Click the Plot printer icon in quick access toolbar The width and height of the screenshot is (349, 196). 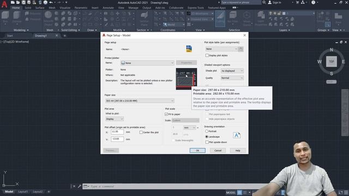click(45, 2)
